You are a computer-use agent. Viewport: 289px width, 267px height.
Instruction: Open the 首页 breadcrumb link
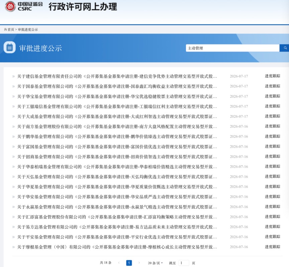tap(11, 29)
